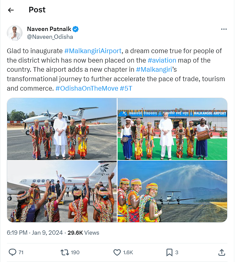View the water cannon salute photo
The width and height of the screenshot is (245, 262).
173,192
